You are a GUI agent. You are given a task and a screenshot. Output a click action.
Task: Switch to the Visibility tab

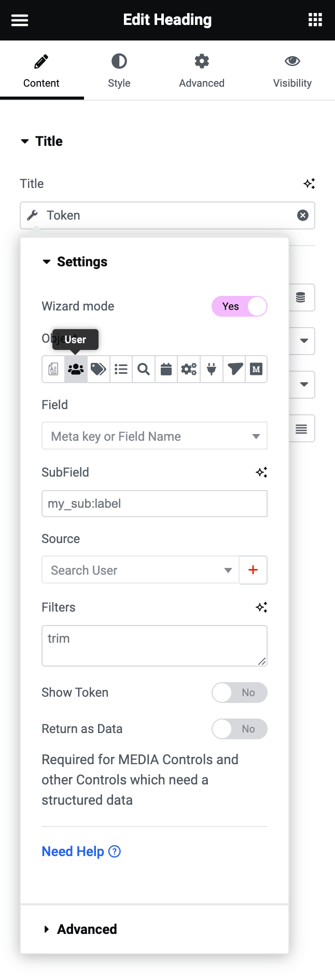click(292, 71)
